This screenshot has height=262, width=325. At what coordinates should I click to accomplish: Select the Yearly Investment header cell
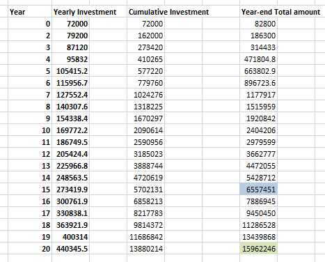tap(70, 12)
